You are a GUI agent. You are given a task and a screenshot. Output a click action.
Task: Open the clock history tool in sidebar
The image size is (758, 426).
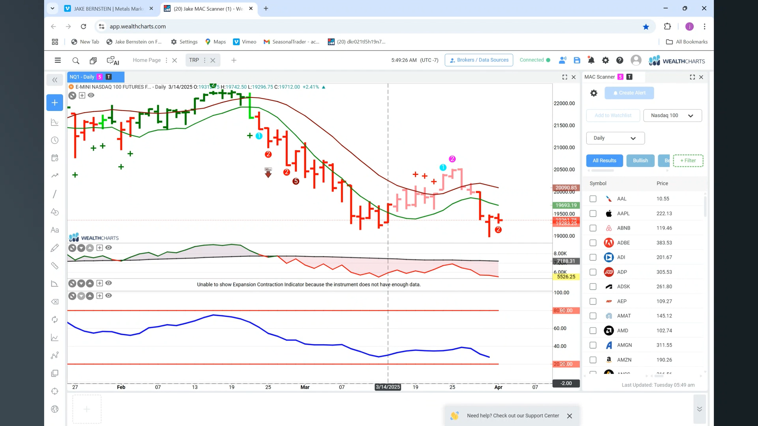[x=55, y=140]
